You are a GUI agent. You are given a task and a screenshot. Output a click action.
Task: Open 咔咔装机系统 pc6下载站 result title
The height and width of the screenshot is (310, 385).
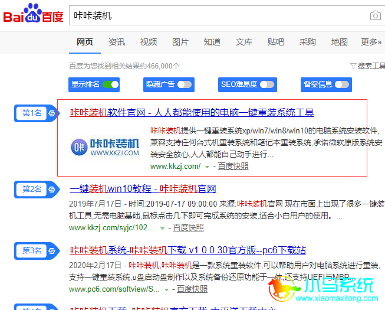(x=188, y=250)
